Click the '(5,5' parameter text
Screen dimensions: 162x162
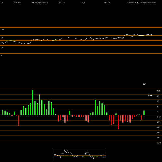pos(83,3)
